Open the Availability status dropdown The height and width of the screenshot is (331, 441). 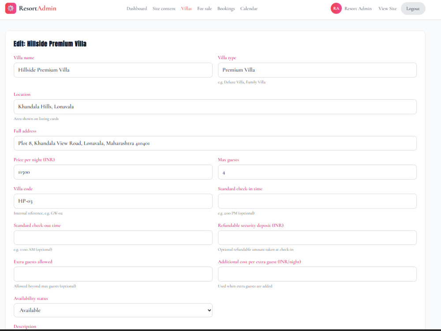113,310
